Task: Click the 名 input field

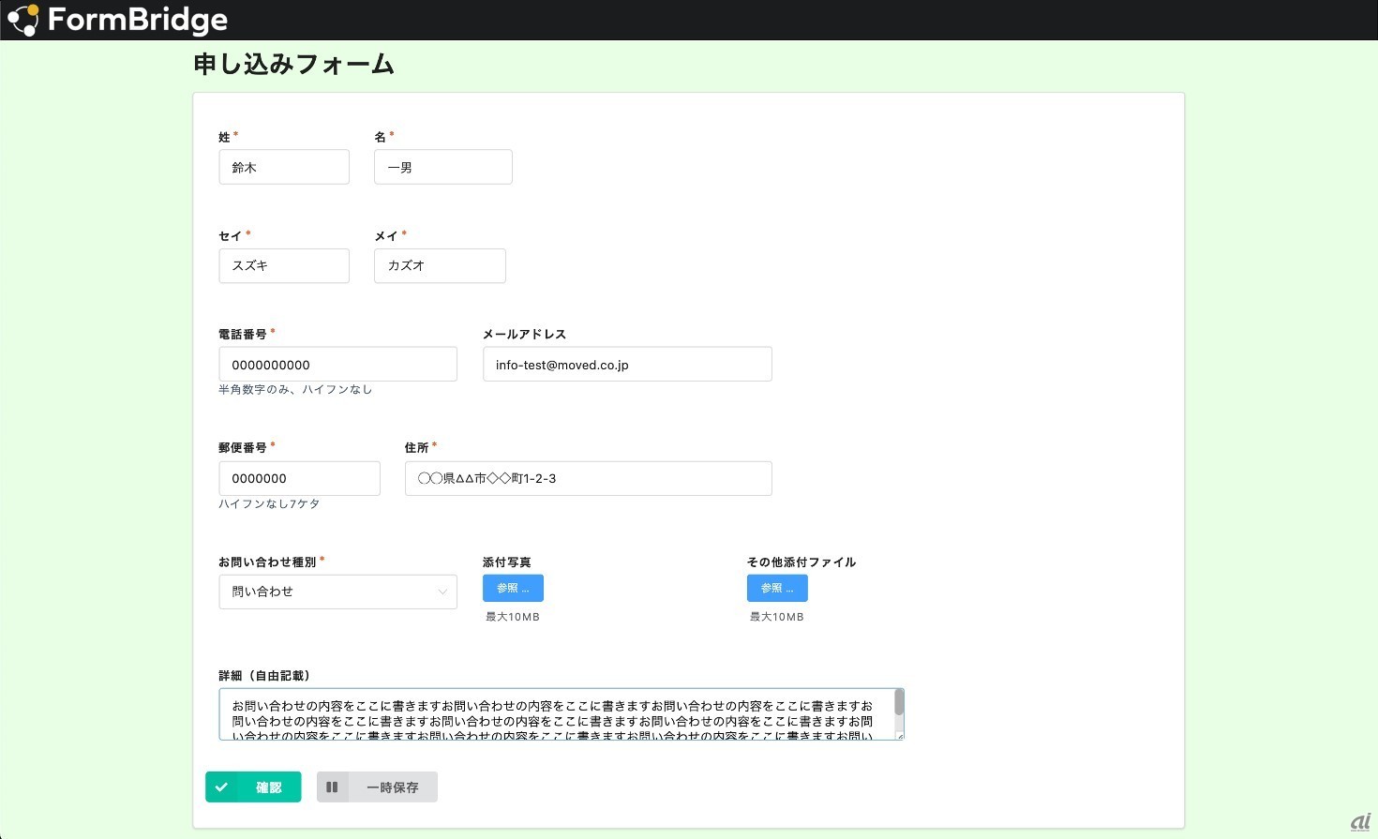Action: [x=442, y=167]
